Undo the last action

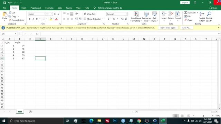click(9, 3)
